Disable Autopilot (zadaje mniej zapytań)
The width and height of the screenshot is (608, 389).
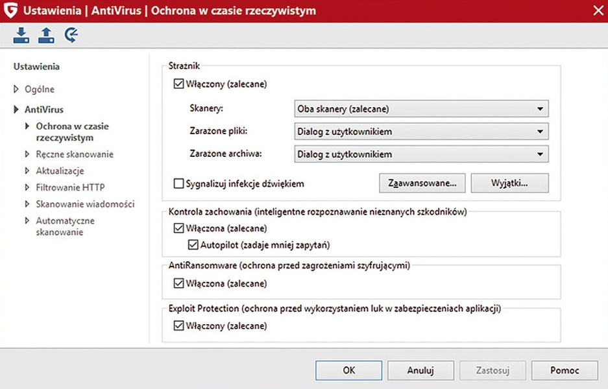[193, 243]
